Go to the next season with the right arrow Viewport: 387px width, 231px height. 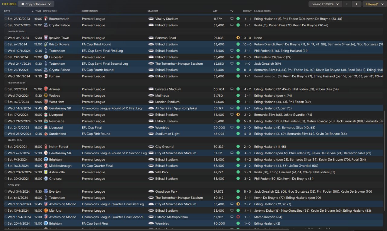(357, 4)
